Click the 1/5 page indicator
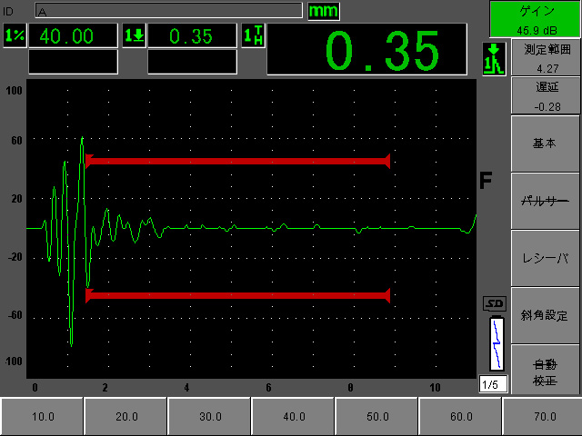Image resolution: width=582 pixels, height=436 pixels. [x=493, y=384]
